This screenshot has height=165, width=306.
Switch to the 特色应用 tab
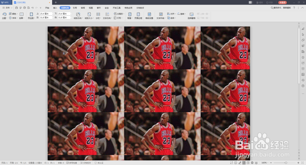tap(129, 8)
